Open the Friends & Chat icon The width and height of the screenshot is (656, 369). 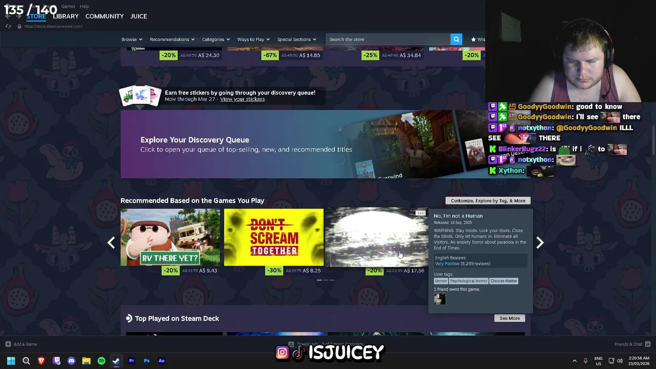tap(648, 344)
